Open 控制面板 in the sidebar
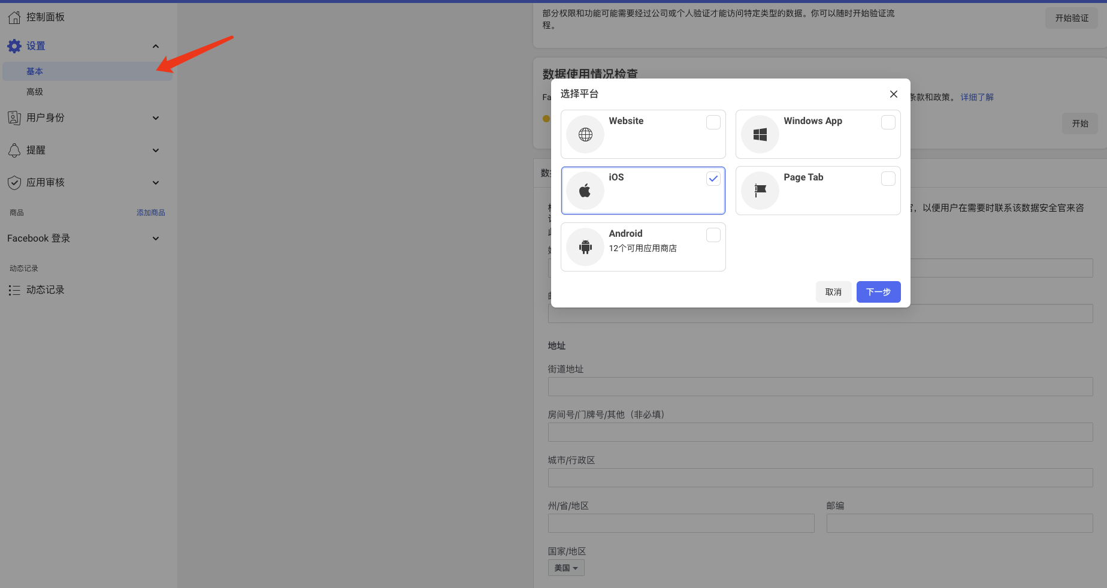 (x=46, y=17)
